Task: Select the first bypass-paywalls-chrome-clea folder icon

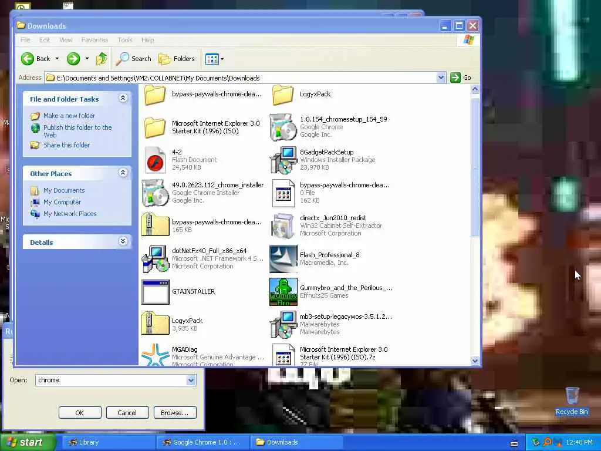Action: click(x=155, y=95)
